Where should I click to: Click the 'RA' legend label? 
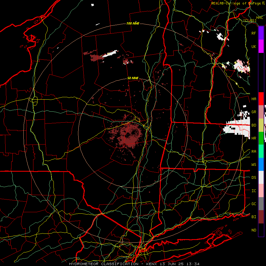point(254,152)
